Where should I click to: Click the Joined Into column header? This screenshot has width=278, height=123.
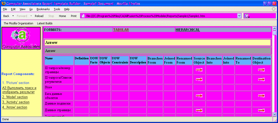[x=228, y=60]
